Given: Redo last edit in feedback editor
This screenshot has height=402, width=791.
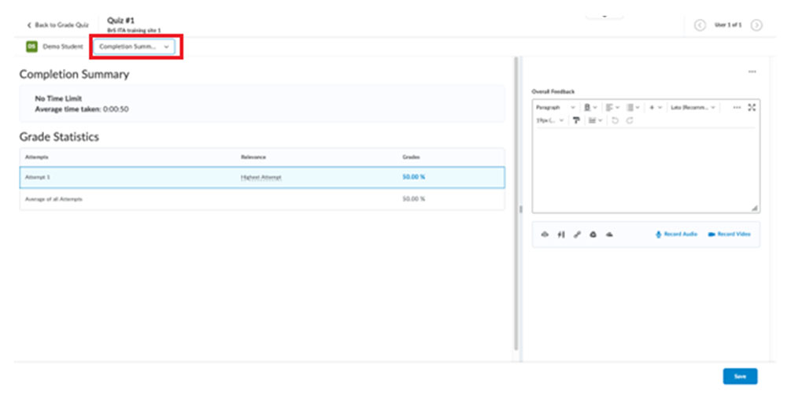Looking at the screenshot, I should (630, 120).
